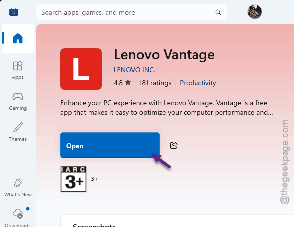Screen dimensions: 294x227
Task: Open the Gaming section in sidebar
Action: (x=18, y=101)
